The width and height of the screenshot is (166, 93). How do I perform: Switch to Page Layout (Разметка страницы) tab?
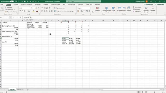pos(26,4)
